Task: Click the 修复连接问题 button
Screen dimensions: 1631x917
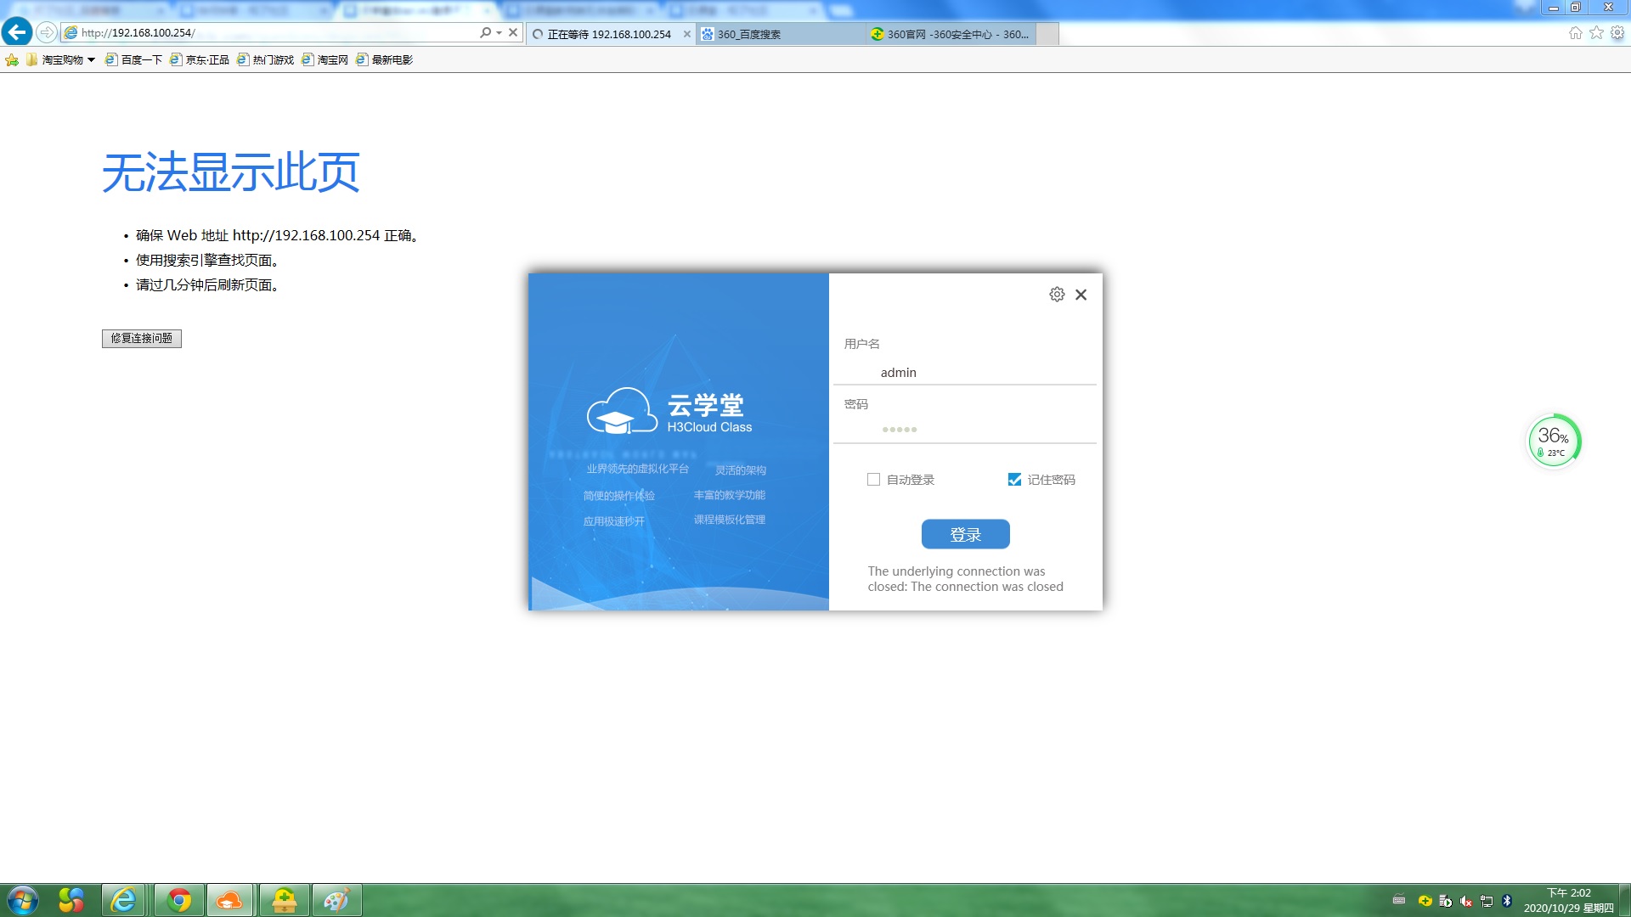Action: tap(142, 338)
